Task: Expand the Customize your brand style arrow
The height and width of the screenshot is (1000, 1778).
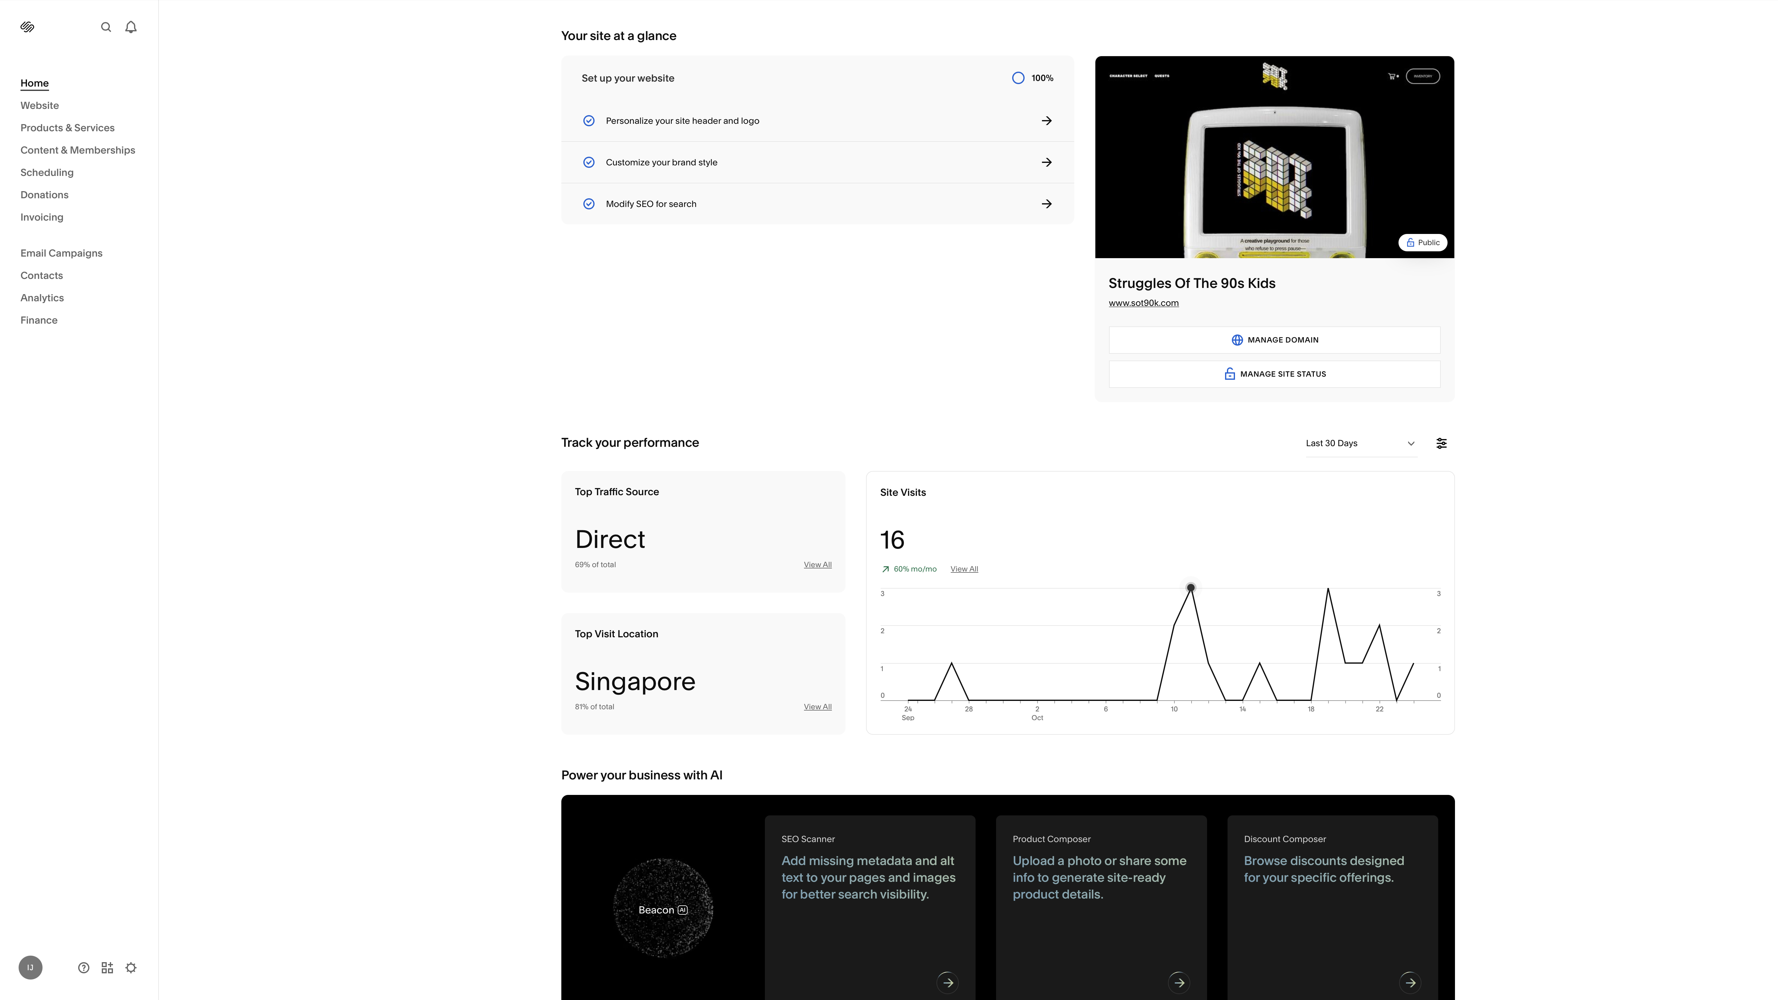Action: 1046,162
